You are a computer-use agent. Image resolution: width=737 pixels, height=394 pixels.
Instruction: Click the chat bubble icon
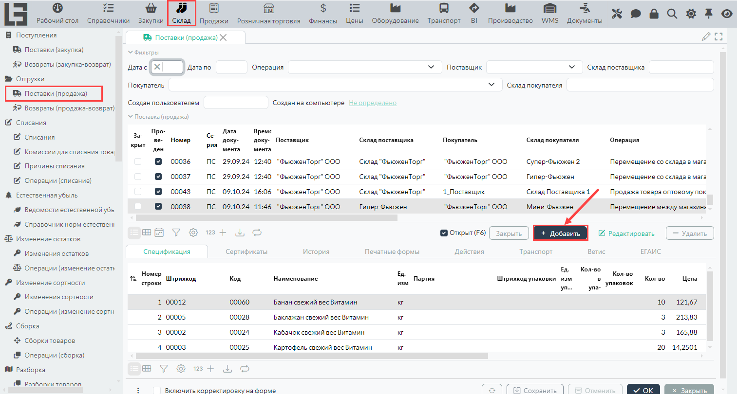point(635,14)
